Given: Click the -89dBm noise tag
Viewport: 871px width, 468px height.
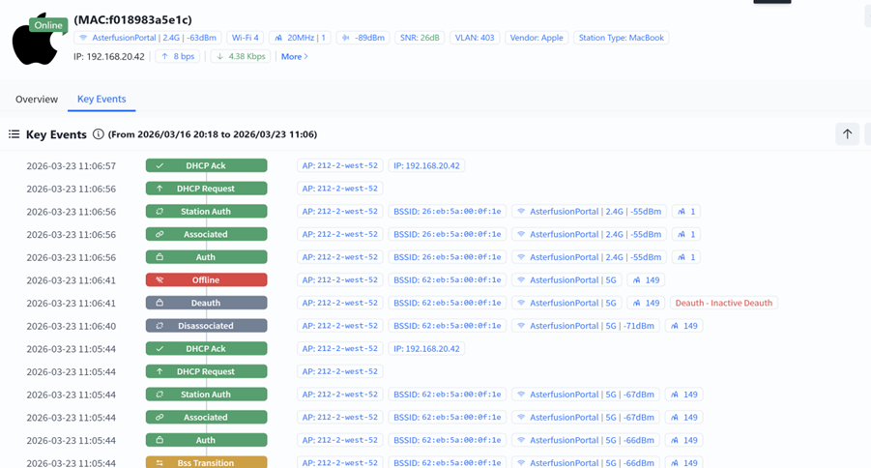Looking at the screenshot, I should click(363, 38).
